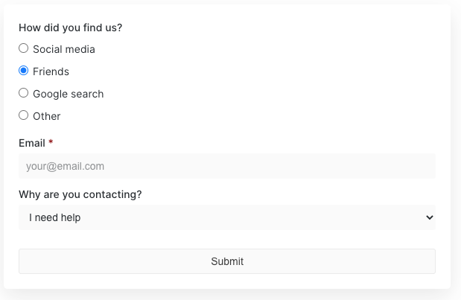Click the left edge of the Submit button

coord(27,261)
